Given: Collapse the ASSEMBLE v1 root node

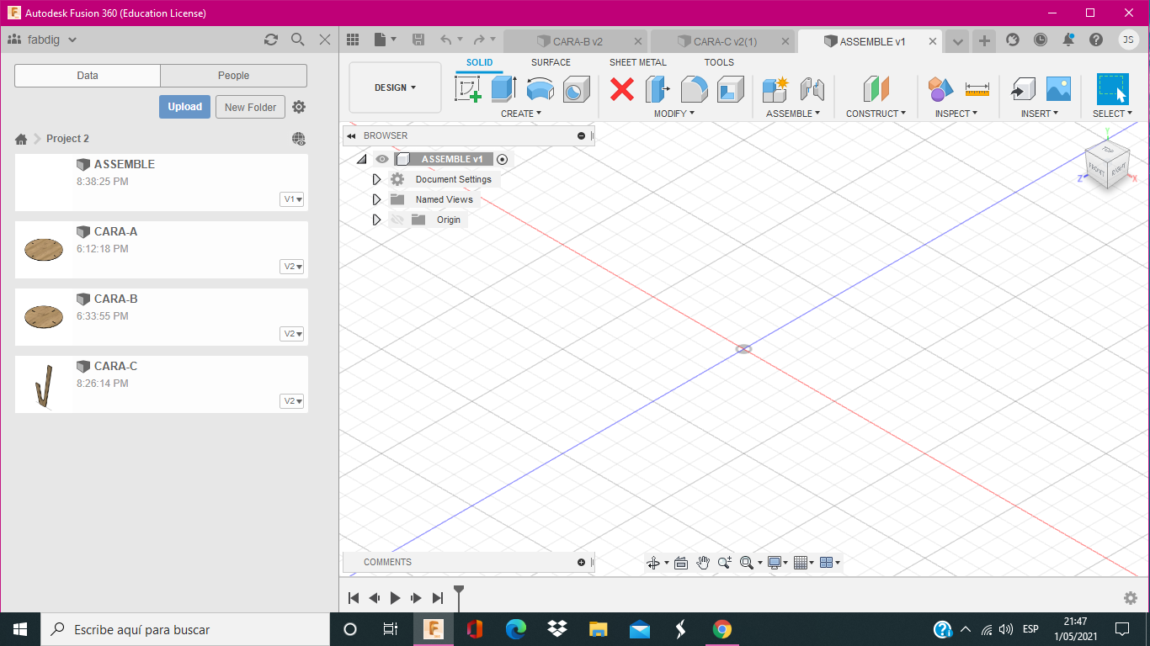Looking at the screenshot, I should (362, 159).
